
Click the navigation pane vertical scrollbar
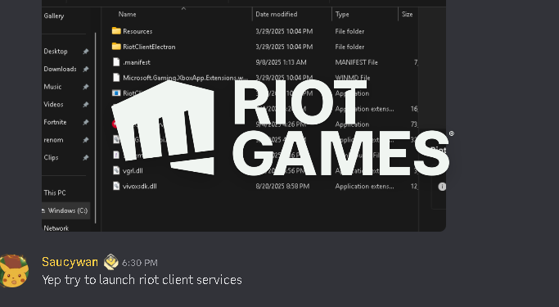(x=96, y=129)
